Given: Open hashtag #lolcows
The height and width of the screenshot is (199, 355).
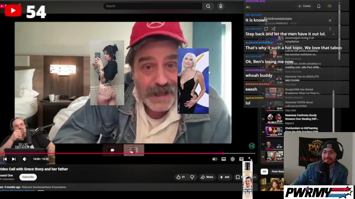Looking at the screenshot, I should (27, 187).
